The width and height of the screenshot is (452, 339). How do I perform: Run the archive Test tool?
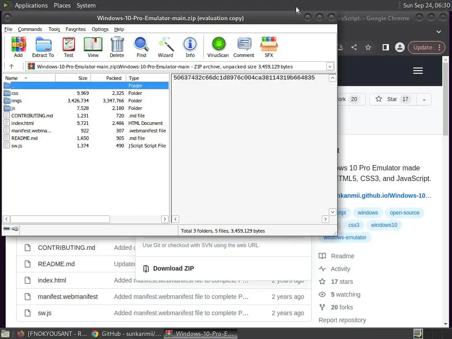68,47
